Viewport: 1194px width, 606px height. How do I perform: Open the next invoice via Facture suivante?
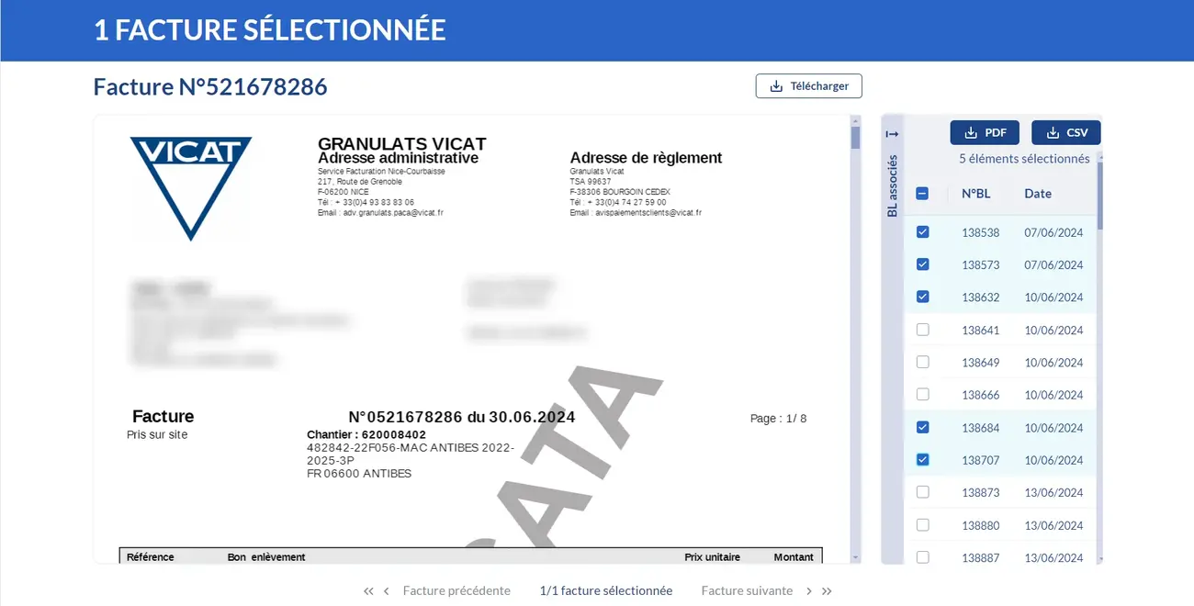click(x=747, y=590)
